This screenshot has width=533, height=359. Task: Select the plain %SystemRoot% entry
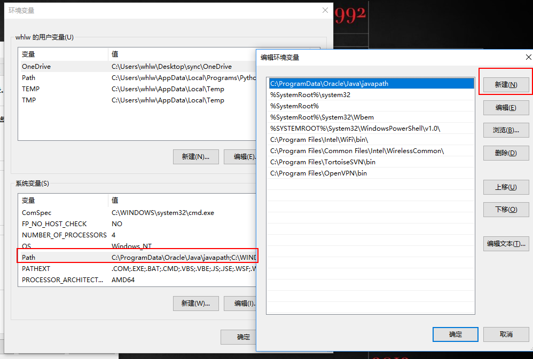pos(371,106)
